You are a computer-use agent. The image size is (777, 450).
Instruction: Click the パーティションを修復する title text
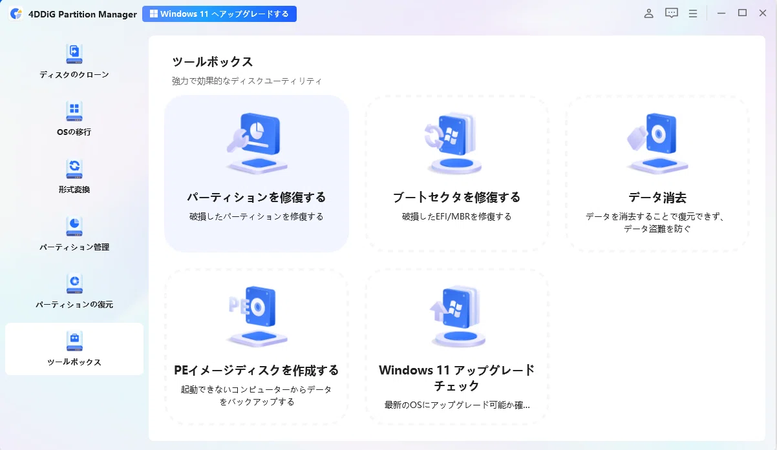(257, 198)
